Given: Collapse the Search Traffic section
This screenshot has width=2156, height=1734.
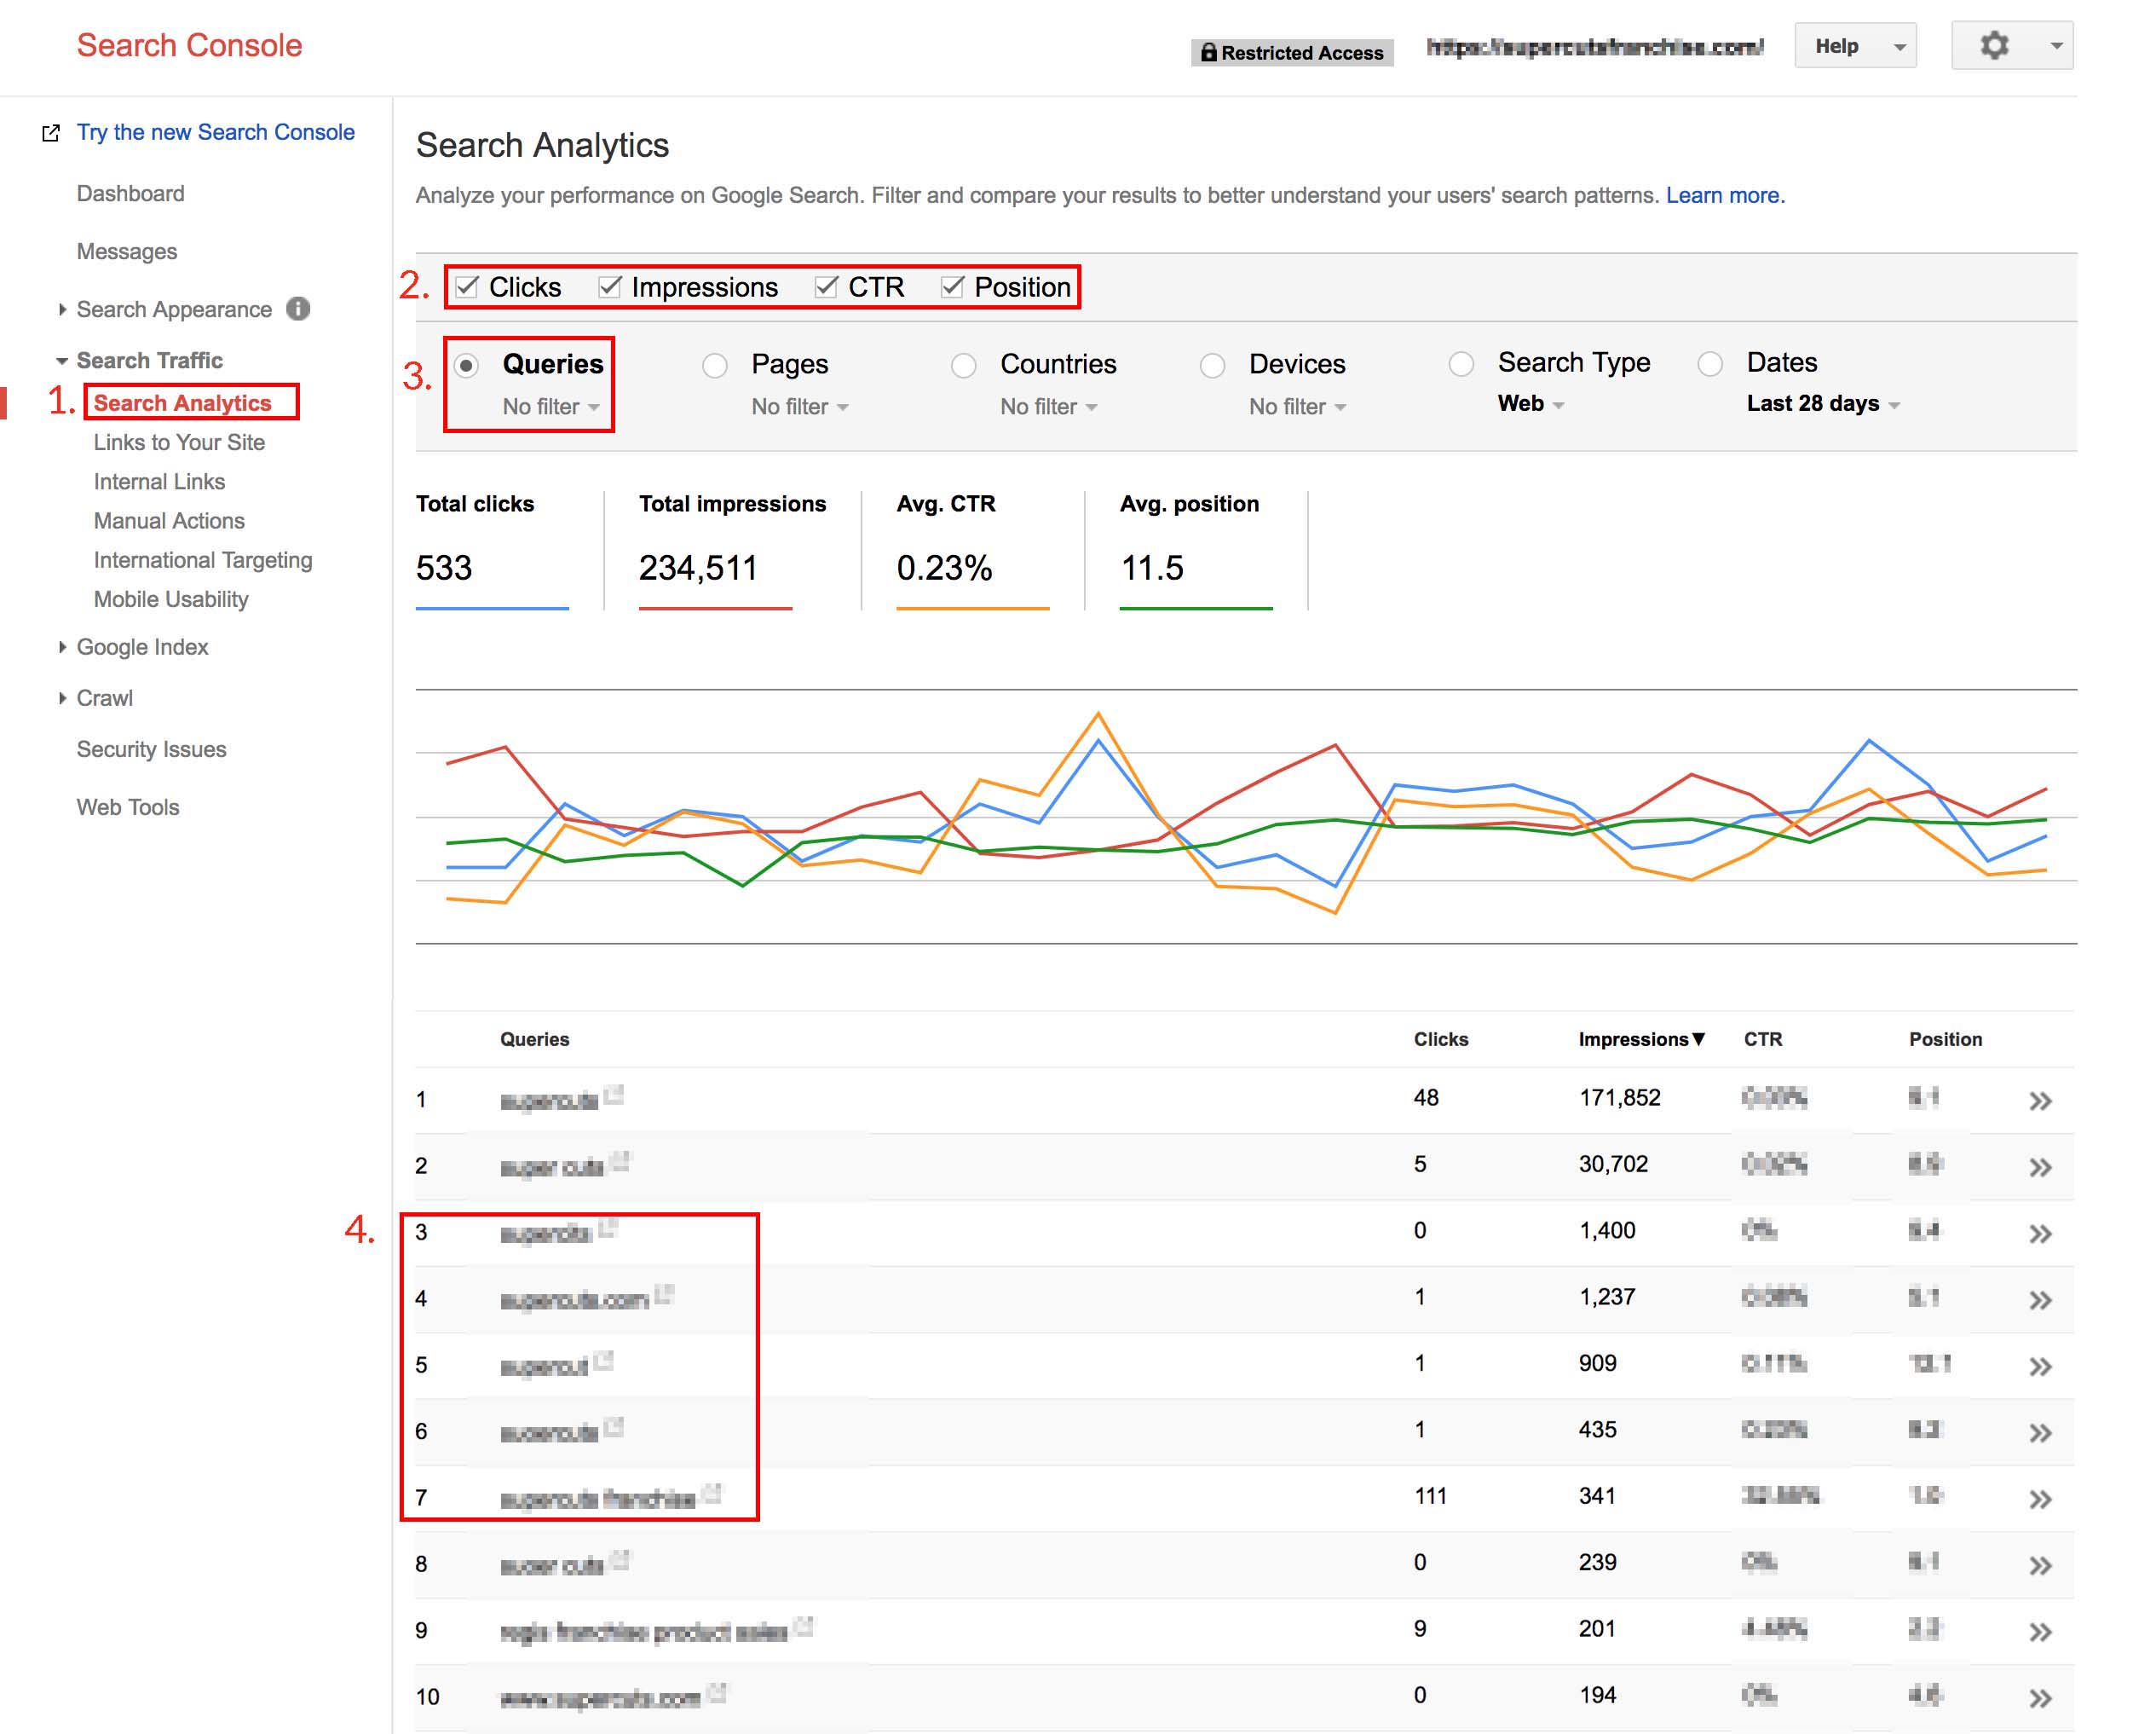Looking at the screenshot, I should 62,361.
